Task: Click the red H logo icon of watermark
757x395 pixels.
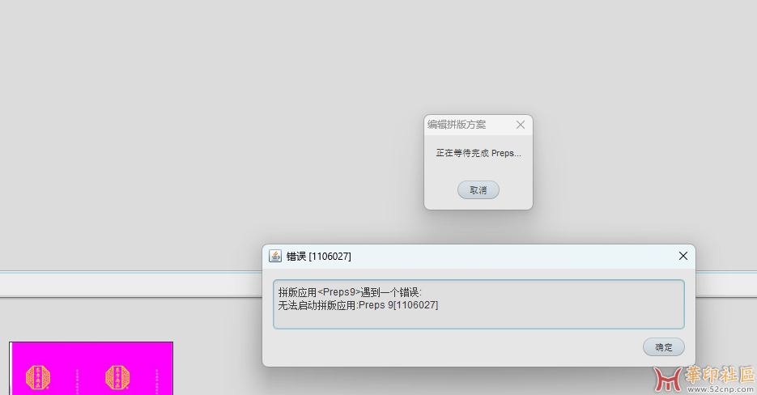Action: [668, 379]
